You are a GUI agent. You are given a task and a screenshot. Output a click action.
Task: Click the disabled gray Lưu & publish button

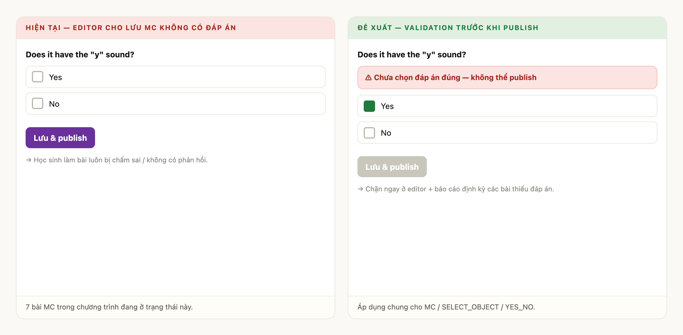(x=392, y=167)
